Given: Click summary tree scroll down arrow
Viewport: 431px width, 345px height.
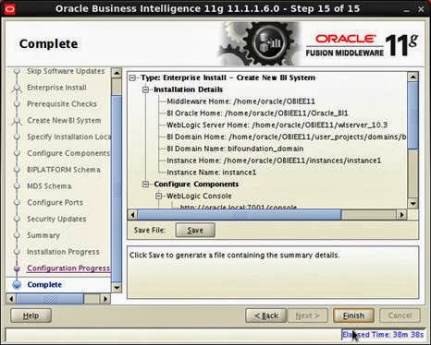Looking at the screenshot, I should pyautogui.click(x=413, y=203).
